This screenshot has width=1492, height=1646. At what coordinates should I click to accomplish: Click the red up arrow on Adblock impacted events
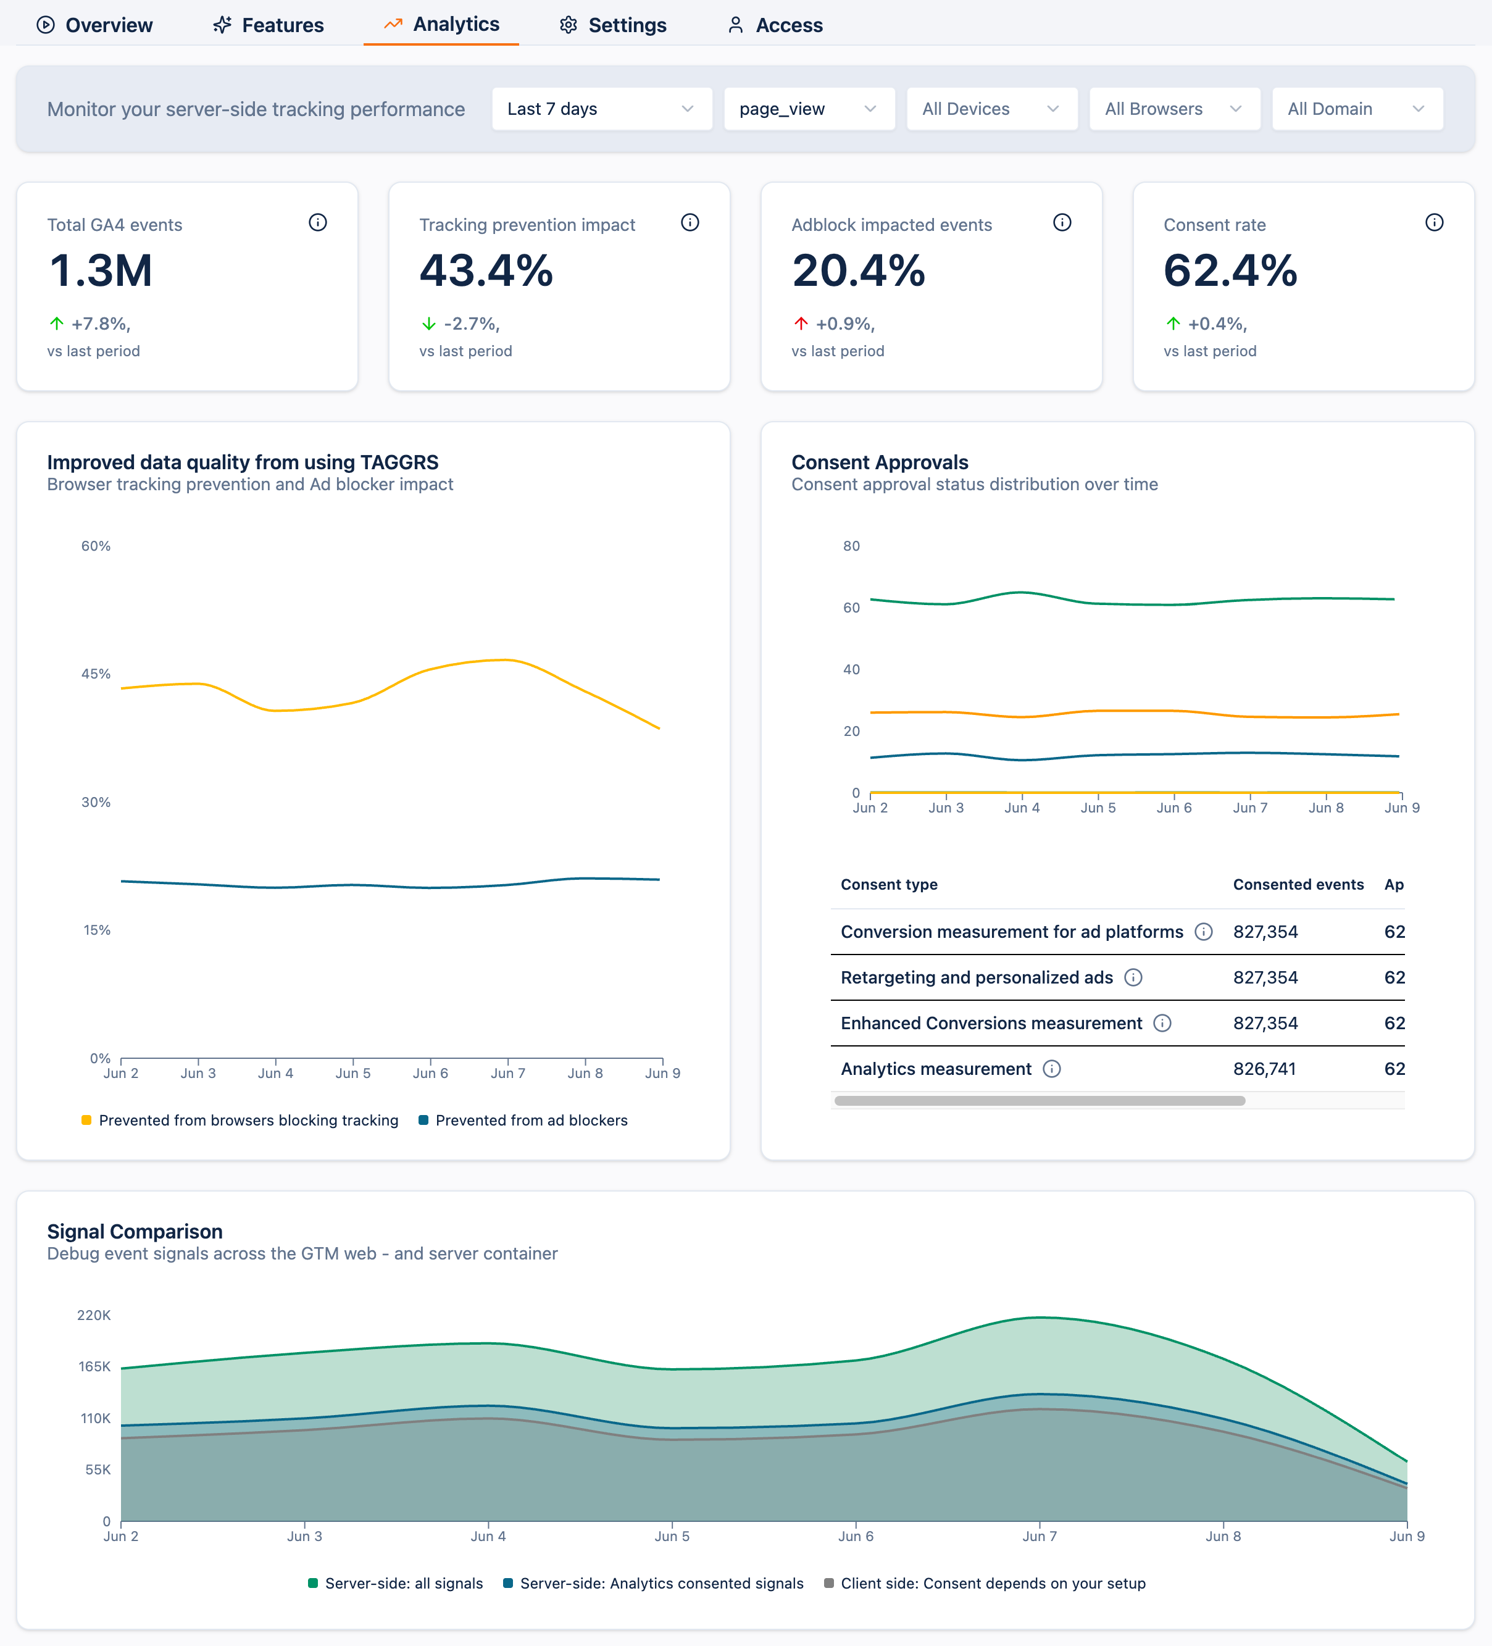pyautogui.click(x=801, y=324)
